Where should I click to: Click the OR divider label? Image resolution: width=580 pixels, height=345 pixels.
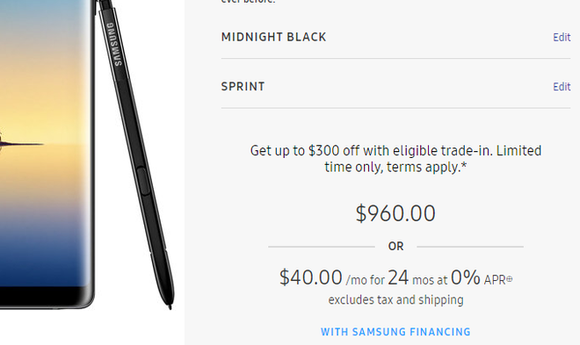[395, 247]
